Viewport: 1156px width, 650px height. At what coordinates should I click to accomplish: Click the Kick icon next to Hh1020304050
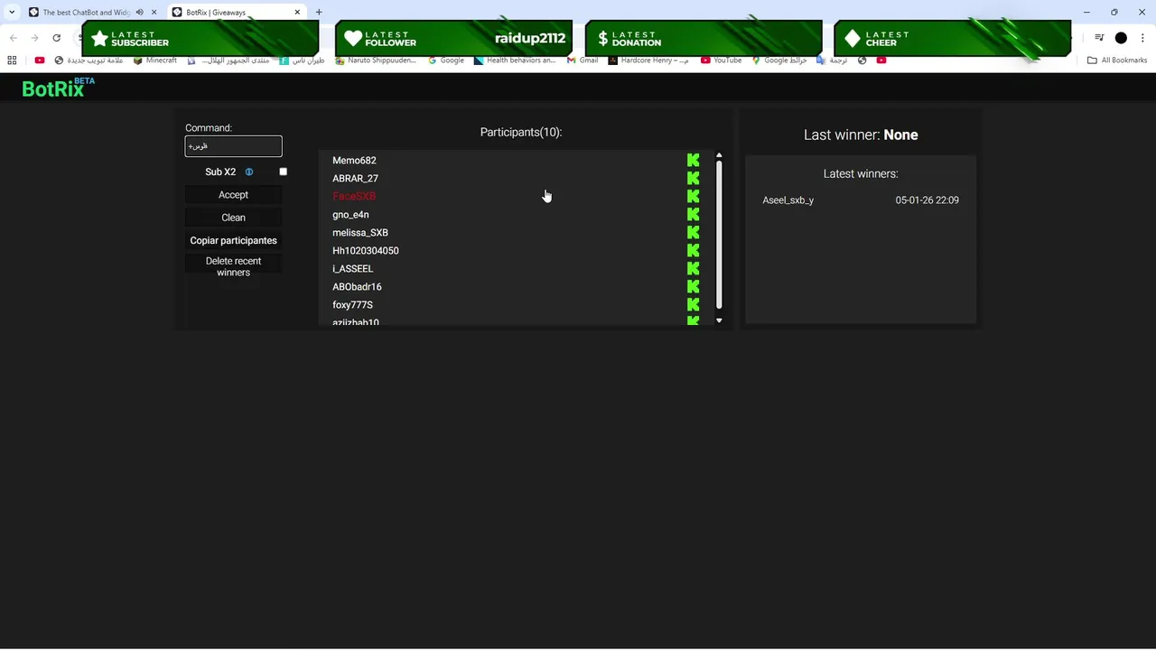(x=693, y=250)
